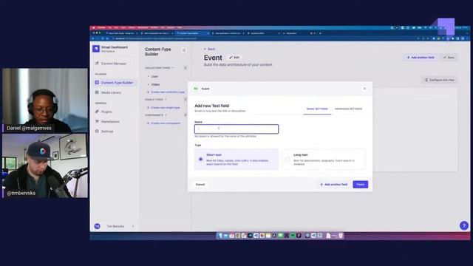Viewport: 473px width, 266px height.
Task: Switch to Advanced Settings tab
Action: [348, 109]
